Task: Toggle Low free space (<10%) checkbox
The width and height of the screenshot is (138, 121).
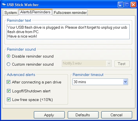Action: (x=9, y=100)
